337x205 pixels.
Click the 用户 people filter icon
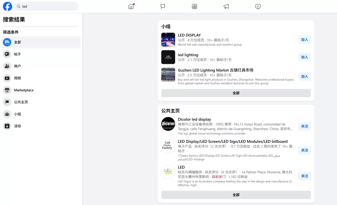[x=7, y=66]
